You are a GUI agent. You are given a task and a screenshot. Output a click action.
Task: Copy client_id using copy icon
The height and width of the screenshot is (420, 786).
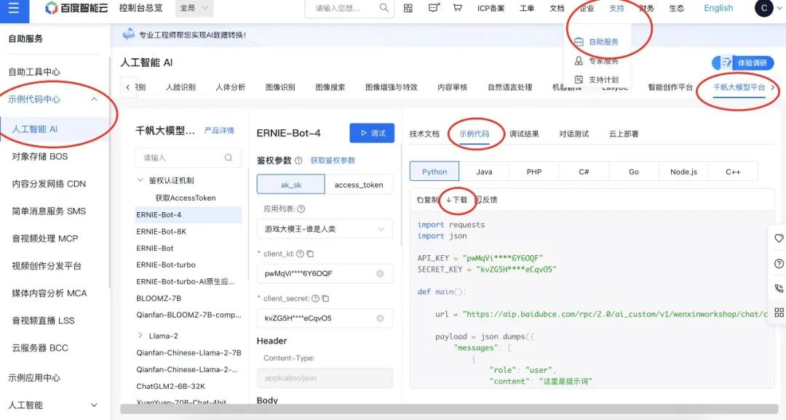click(310, 254)
